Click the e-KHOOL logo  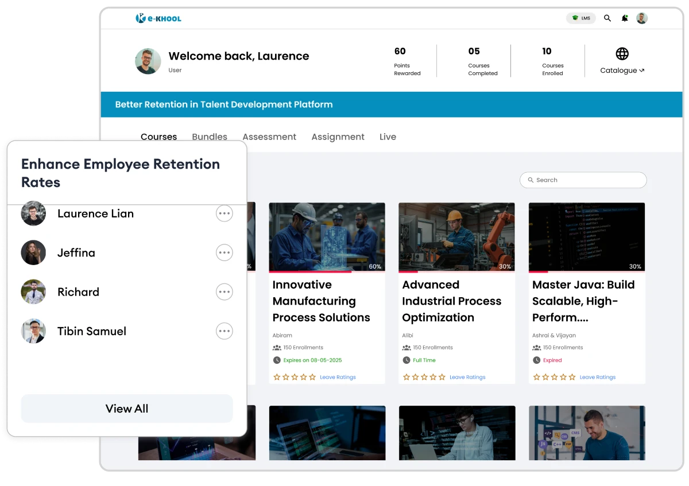point(158,18)
